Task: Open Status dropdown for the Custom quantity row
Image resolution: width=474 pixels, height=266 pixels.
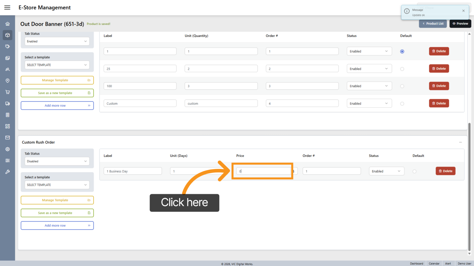Action: (x=369, y=104)
